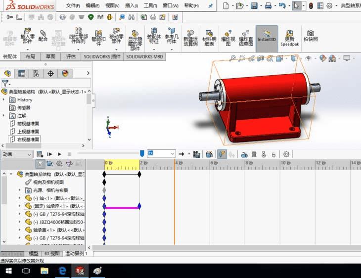Switch to the 3D 视图 bottom tab

coord(52,254)
